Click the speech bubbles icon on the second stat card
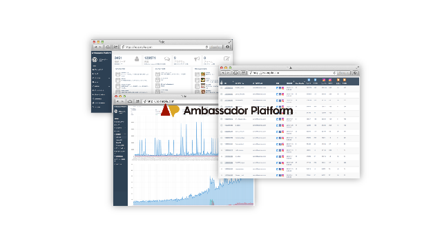Screen dimensions: 442x248 [167, 59]
